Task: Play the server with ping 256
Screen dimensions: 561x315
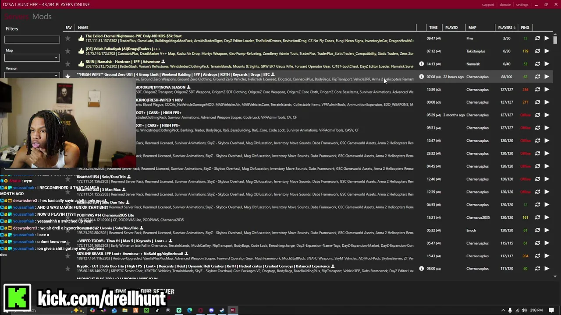Action: point(547,89)
